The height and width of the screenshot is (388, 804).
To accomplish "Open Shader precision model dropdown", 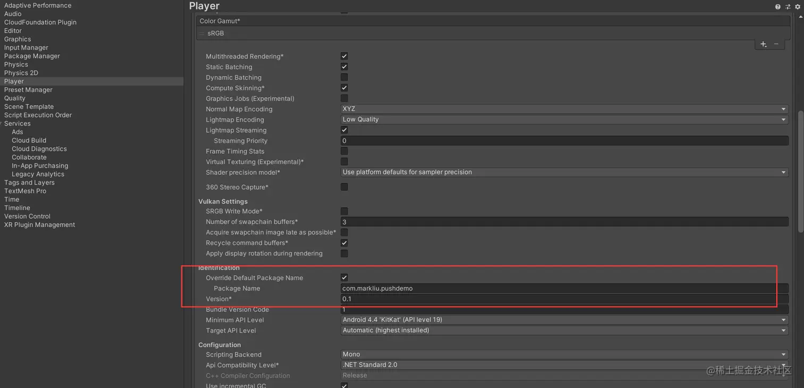I will coord(564,172).
